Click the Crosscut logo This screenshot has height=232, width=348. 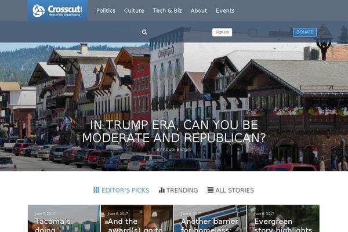[57, 10]
